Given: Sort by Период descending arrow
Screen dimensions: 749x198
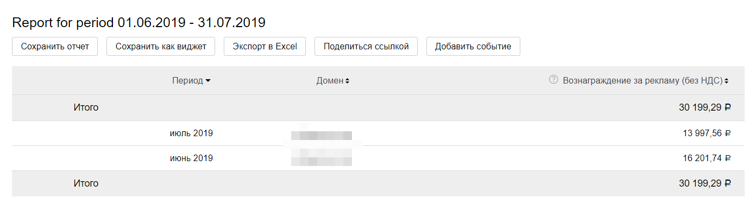Looking at the screenshot, I should 208,81.
